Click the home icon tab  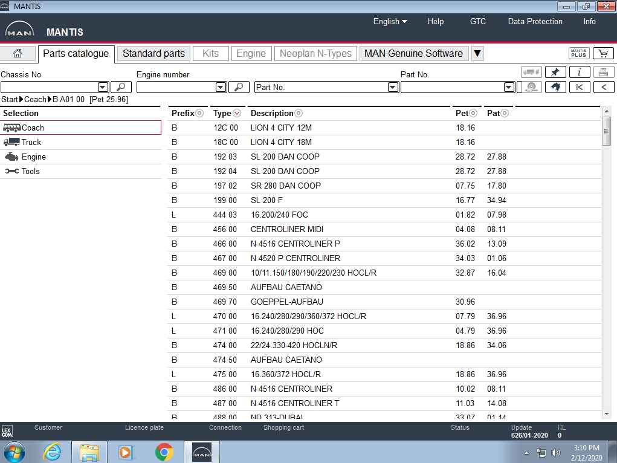[18, 53]
